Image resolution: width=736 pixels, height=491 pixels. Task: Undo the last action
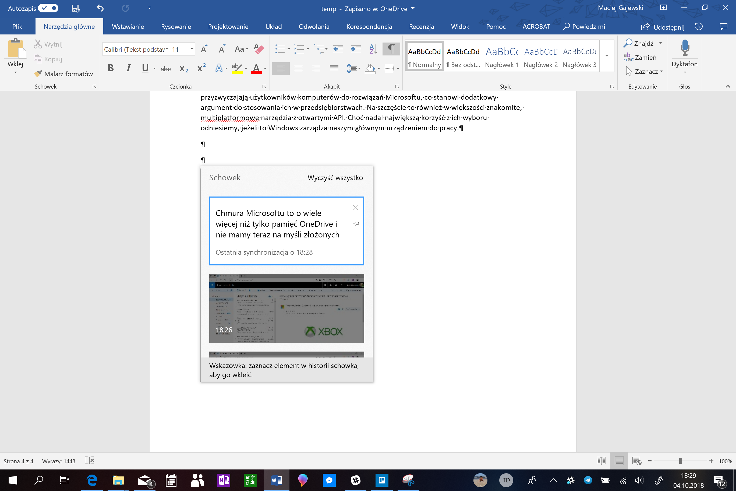tap(100, 8)
